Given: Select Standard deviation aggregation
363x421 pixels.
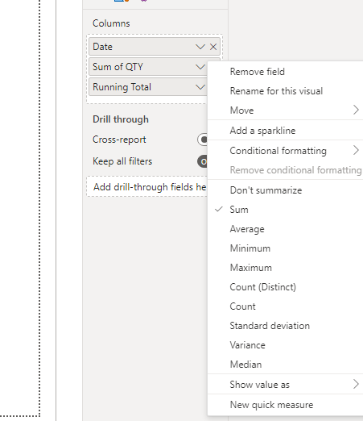Looking at the screenshot, I should click(286, 326).
